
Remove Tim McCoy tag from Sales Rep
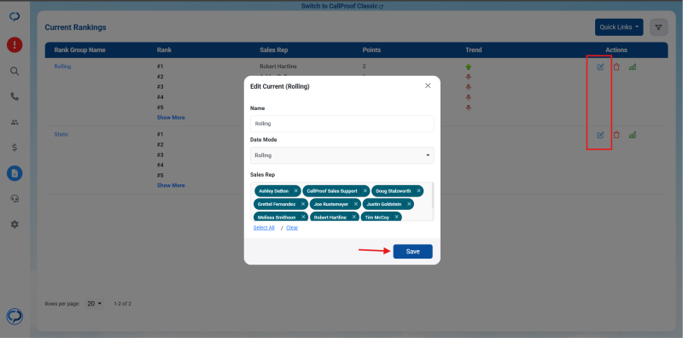(396, 217)
